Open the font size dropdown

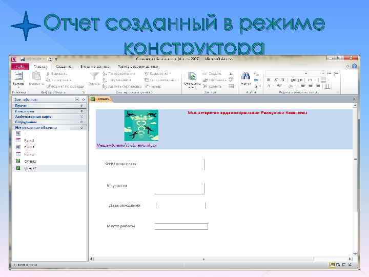(x=323, y=73)
